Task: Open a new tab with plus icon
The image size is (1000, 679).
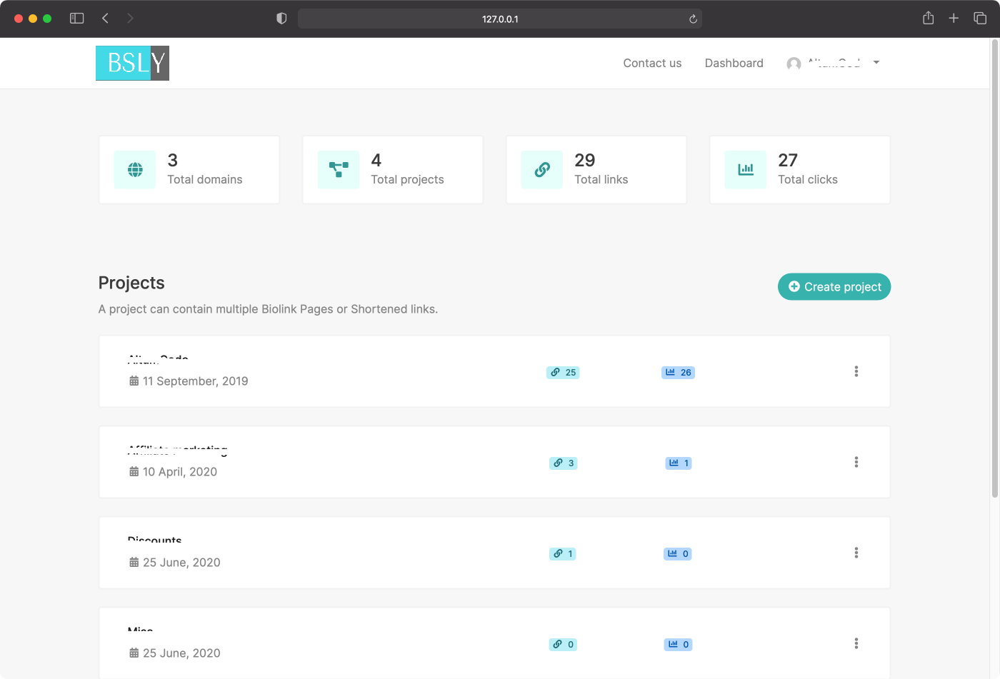Action: [x=954, y=19]
